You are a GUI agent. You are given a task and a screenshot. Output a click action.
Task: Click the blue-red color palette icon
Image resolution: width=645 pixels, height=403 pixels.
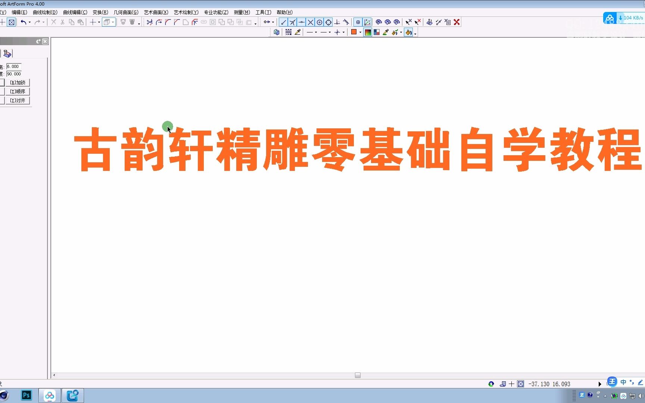click(377, 32)
